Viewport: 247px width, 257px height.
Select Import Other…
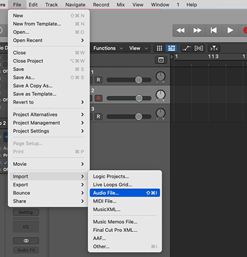pos(125,247)
